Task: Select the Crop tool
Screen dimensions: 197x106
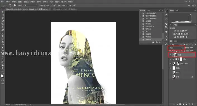Action: tap(3, 24)
